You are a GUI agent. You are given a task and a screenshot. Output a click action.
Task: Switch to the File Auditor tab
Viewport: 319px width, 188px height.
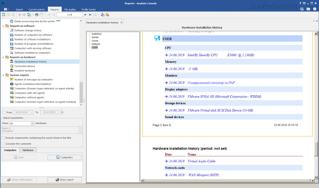click(x=70, y=10)
